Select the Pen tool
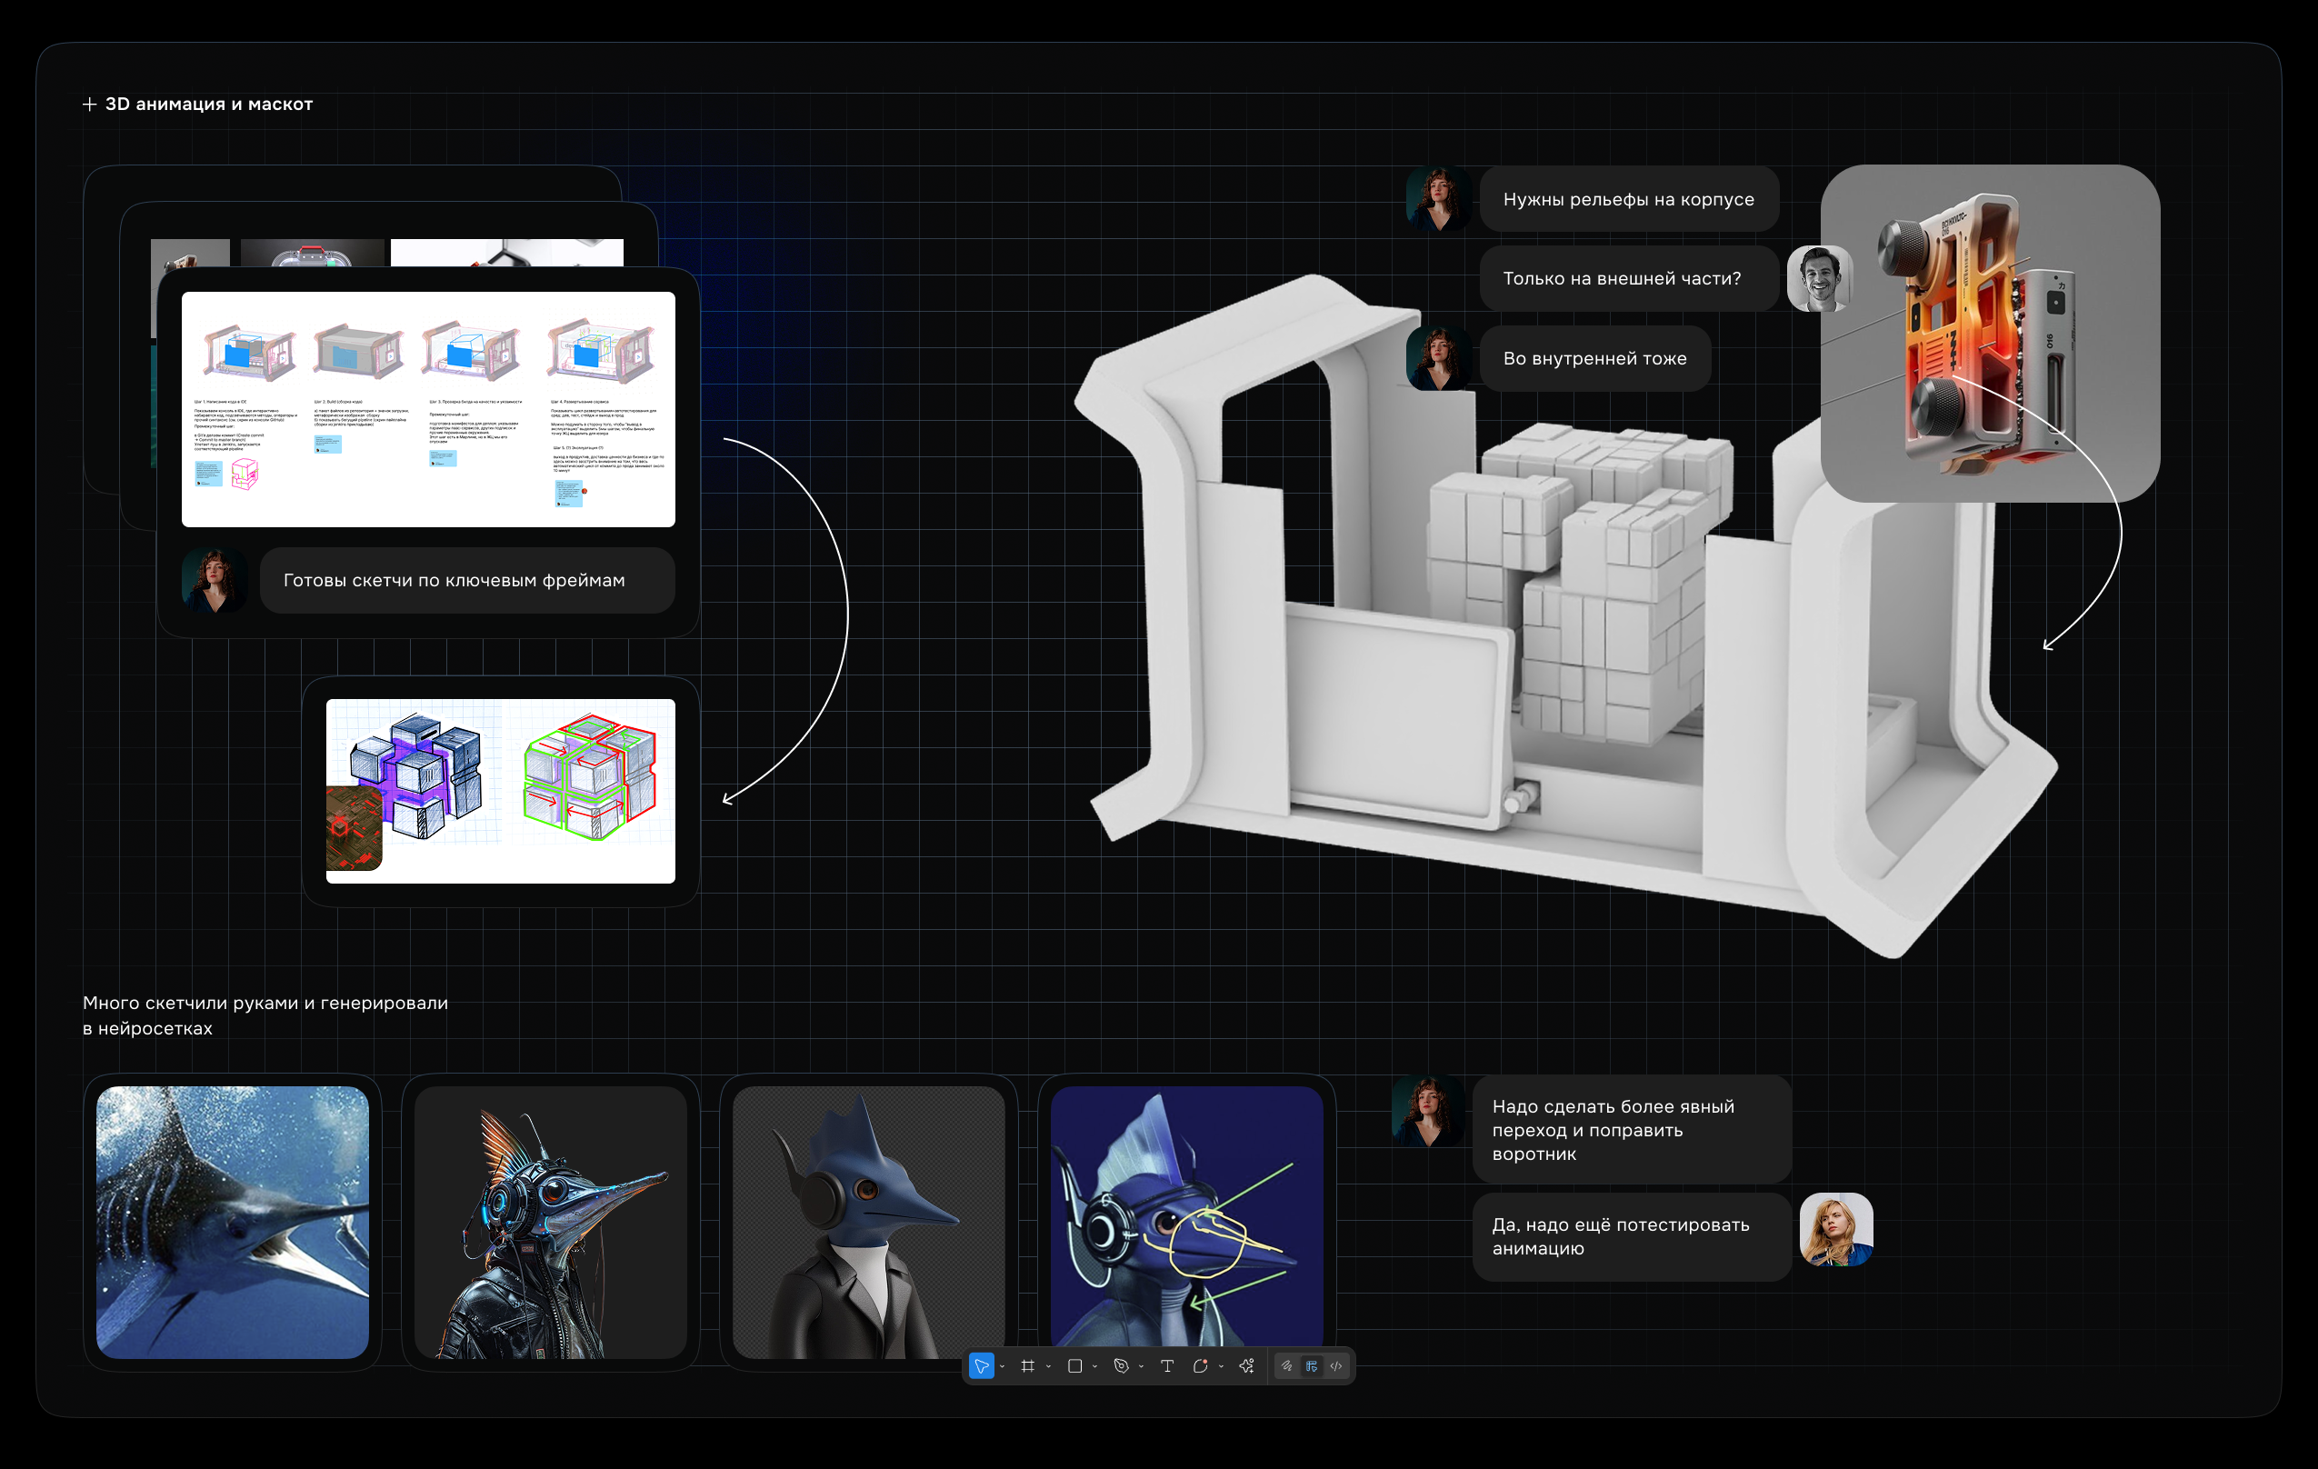 pyautogui.click(x=1121, y=1366)
